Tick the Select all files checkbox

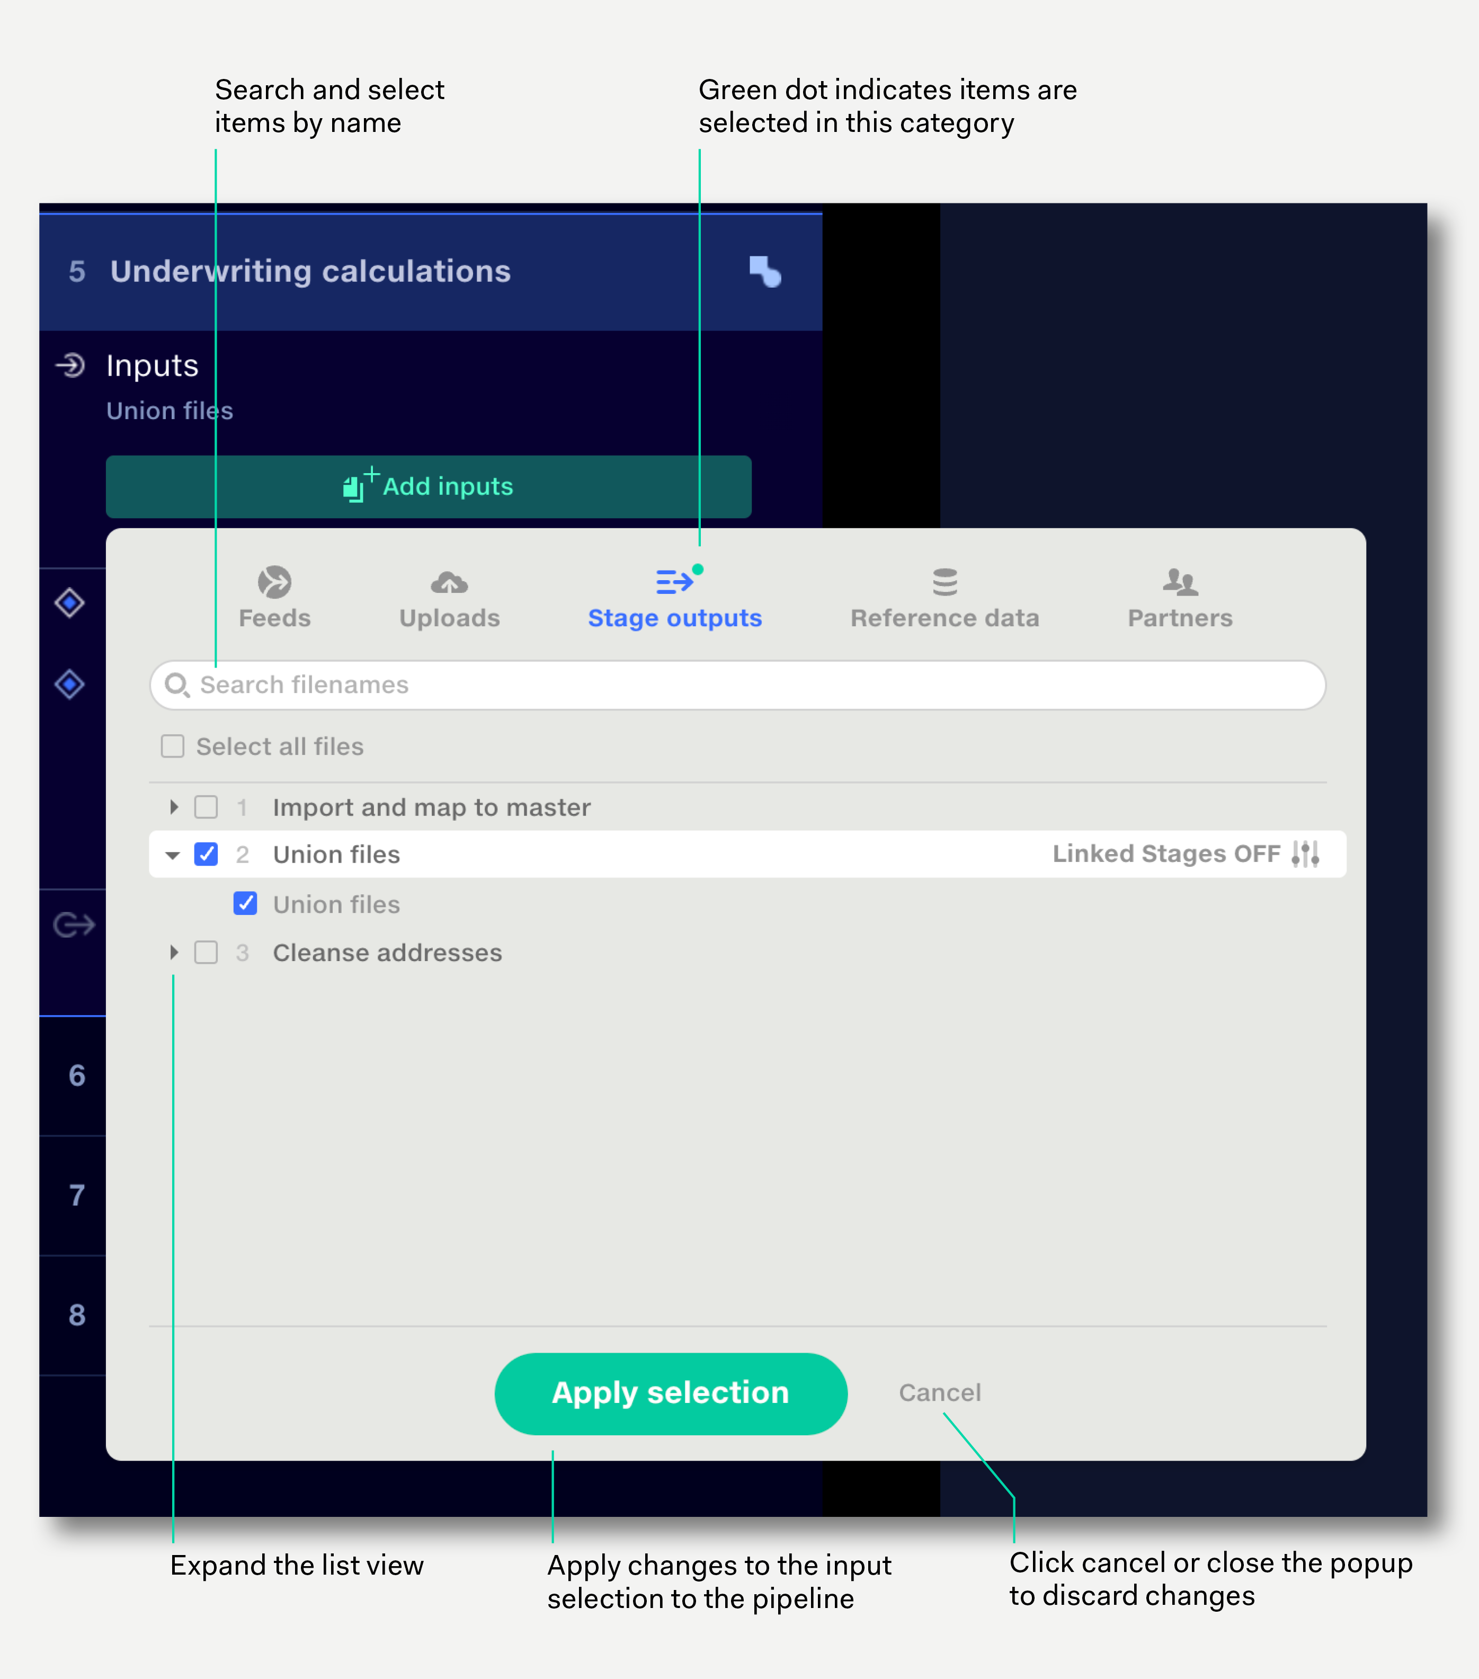click(x=173, y=746)
